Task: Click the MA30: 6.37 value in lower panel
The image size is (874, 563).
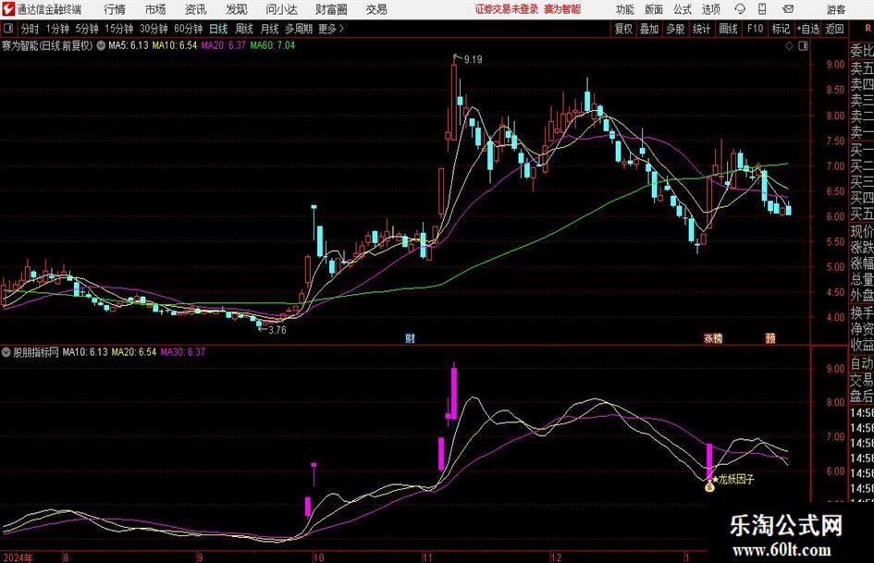Action: [x=183, y=352]
